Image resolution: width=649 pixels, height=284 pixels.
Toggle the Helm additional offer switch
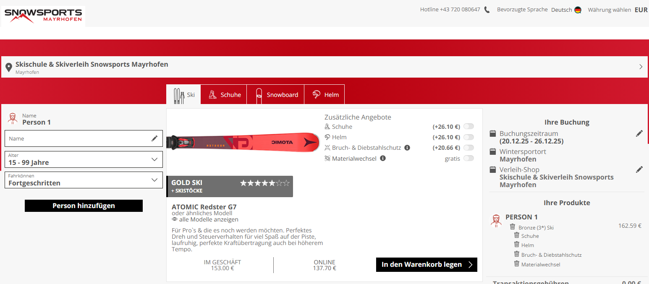468,137
